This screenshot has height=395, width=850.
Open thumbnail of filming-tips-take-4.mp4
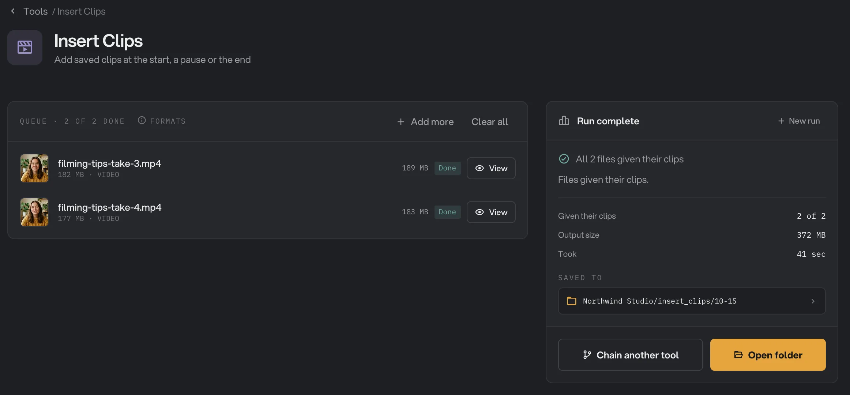[x=34, y=212]
